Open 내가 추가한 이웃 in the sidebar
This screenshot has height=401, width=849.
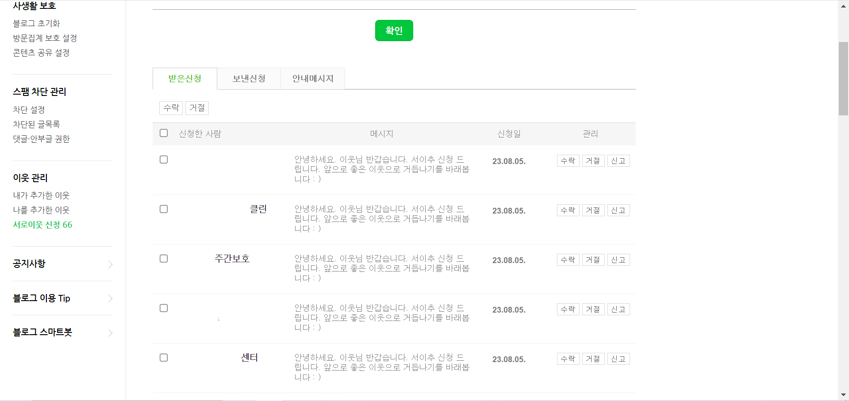tap(41, 195)
